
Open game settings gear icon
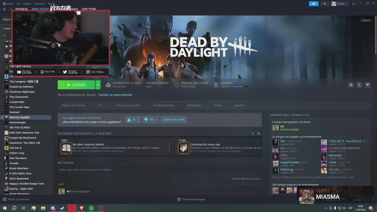(x=351, y=85)
